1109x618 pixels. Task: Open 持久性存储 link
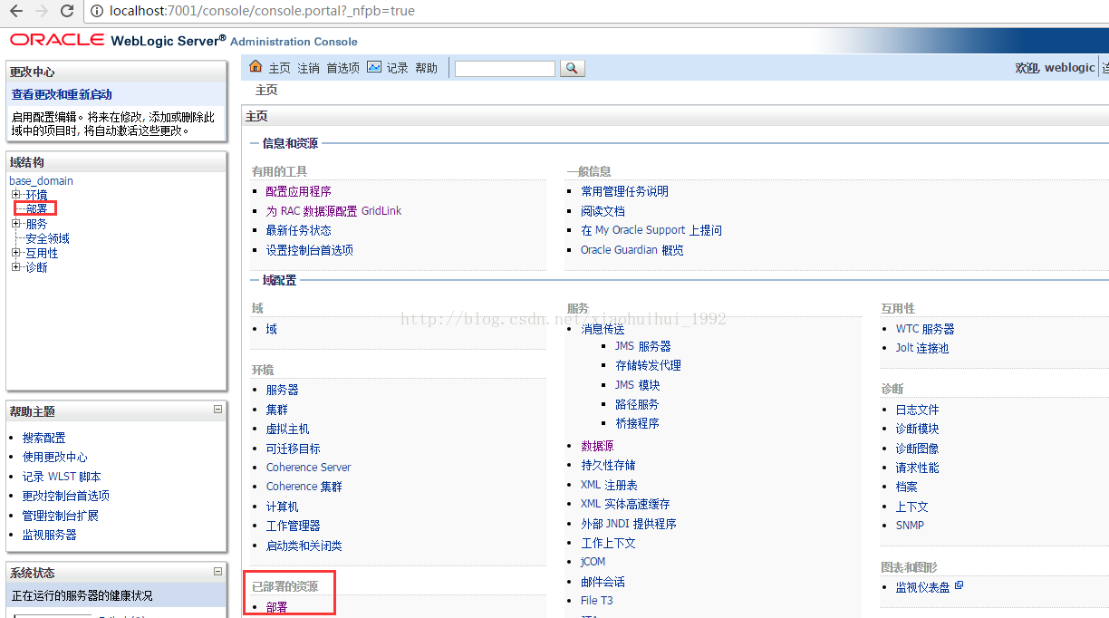coord(608,465)
